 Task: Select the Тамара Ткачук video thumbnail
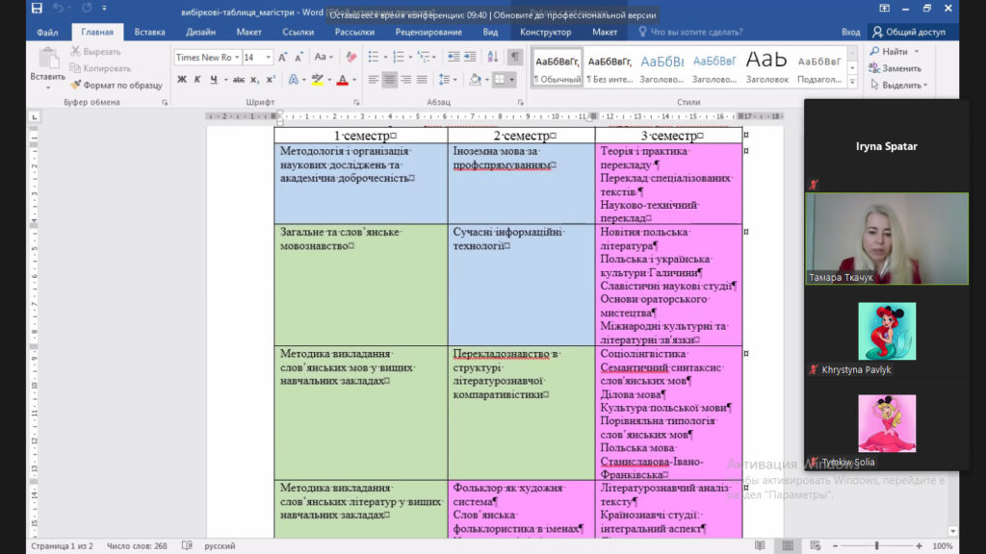(x=887, y=239)
